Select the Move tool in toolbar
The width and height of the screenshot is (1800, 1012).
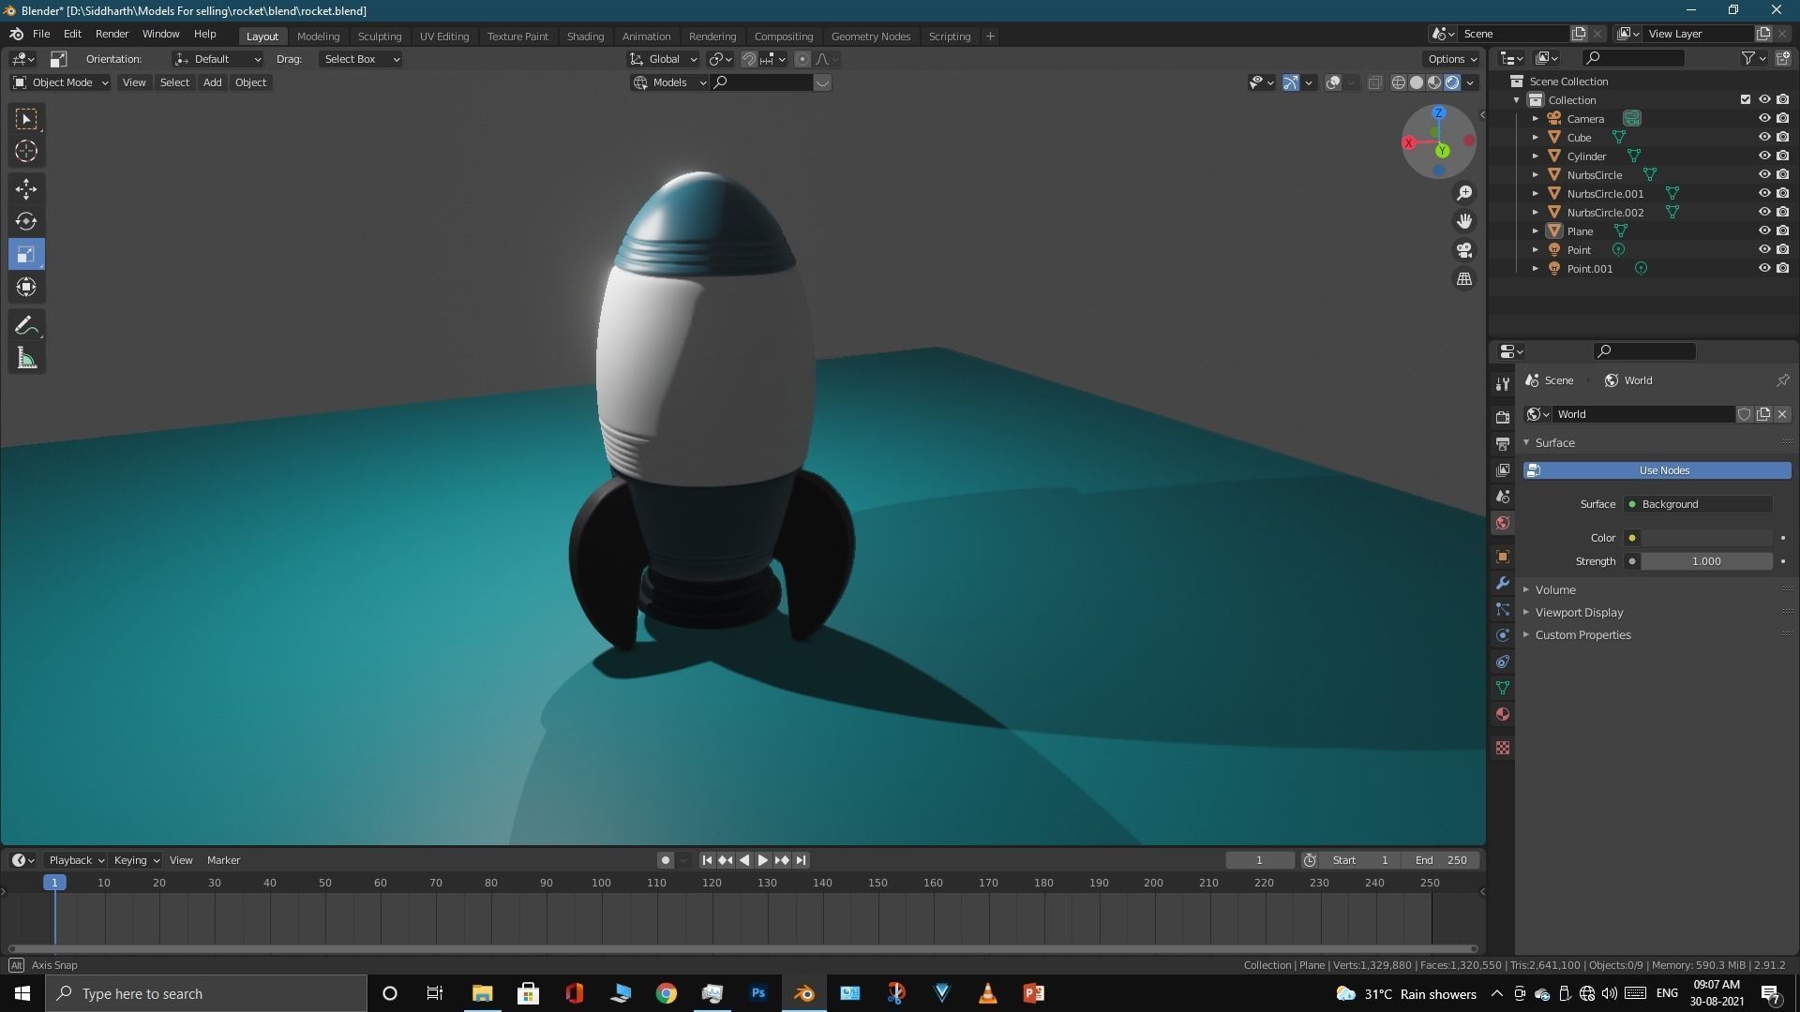(26, 188)
